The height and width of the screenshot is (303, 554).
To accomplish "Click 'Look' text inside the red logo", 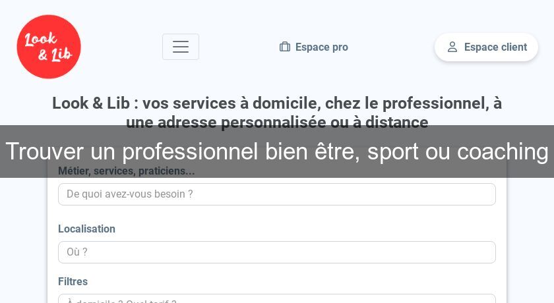I will (x=40, y=40).
